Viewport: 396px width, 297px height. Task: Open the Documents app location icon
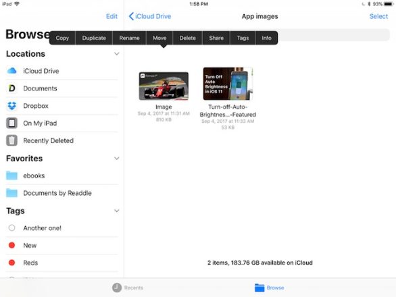coord(12,88)
